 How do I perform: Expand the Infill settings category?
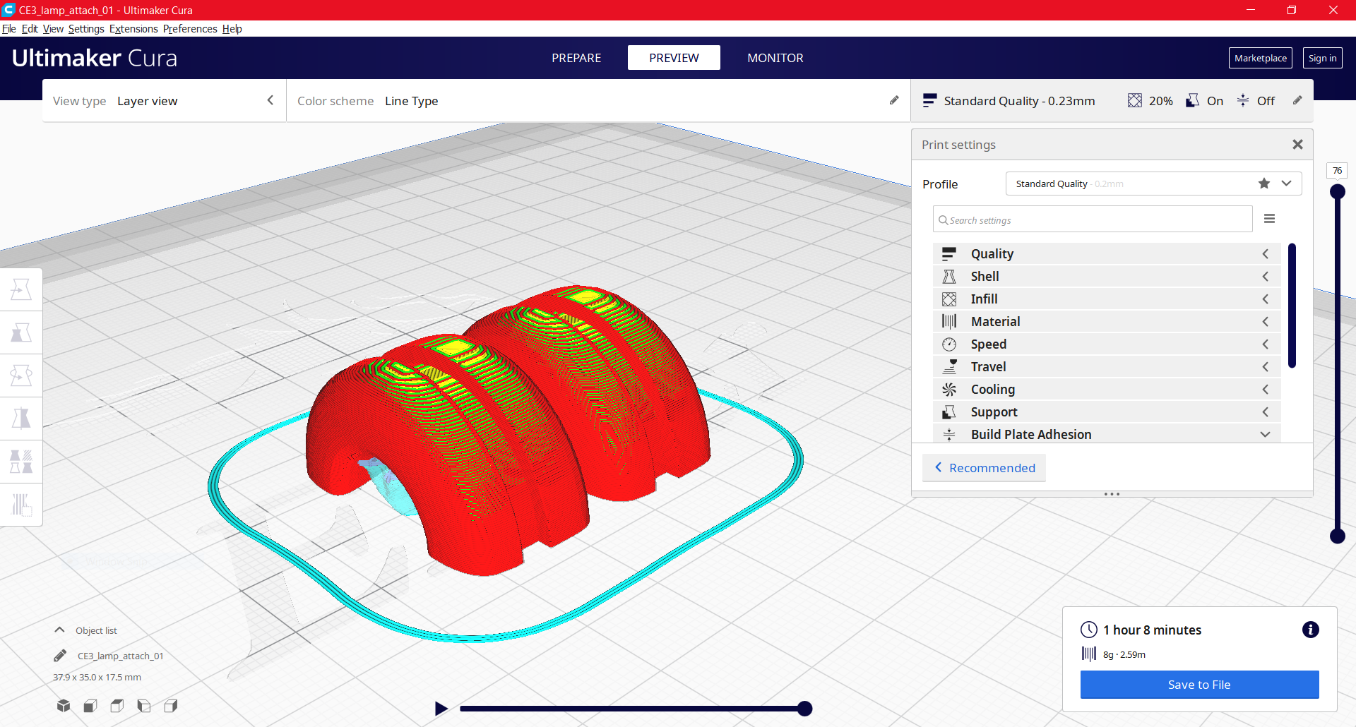(1107, 299)
